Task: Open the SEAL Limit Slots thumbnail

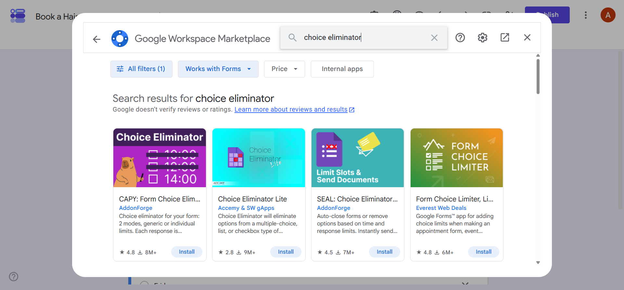Action: (x=358, y=158)
